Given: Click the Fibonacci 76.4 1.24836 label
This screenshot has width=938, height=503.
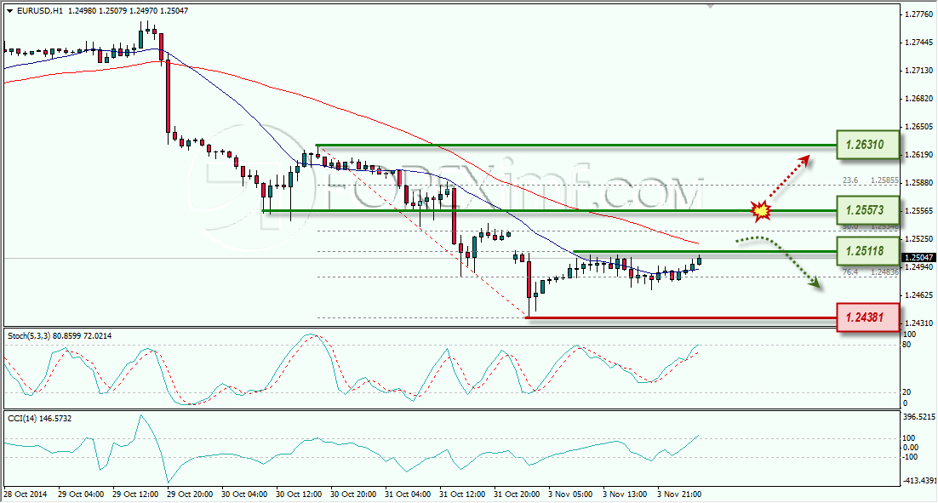Looking at the screenshot, I should (871, 272).
